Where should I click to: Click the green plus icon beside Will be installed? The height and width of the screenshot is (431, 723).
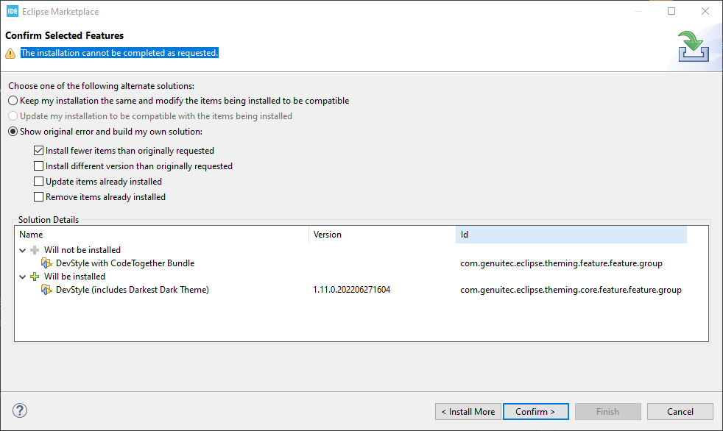(35, 277)
